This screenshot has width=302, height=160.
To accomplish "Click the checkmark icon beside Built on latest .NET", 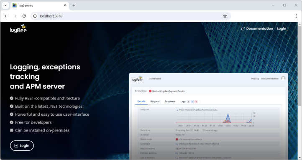I will 12,107.
